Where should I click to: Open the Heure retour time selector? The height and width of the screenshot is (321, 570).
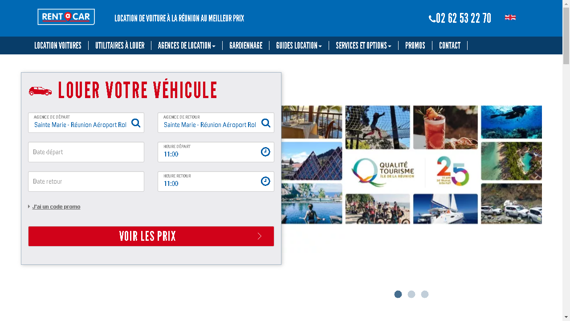[x=216, y=181]
